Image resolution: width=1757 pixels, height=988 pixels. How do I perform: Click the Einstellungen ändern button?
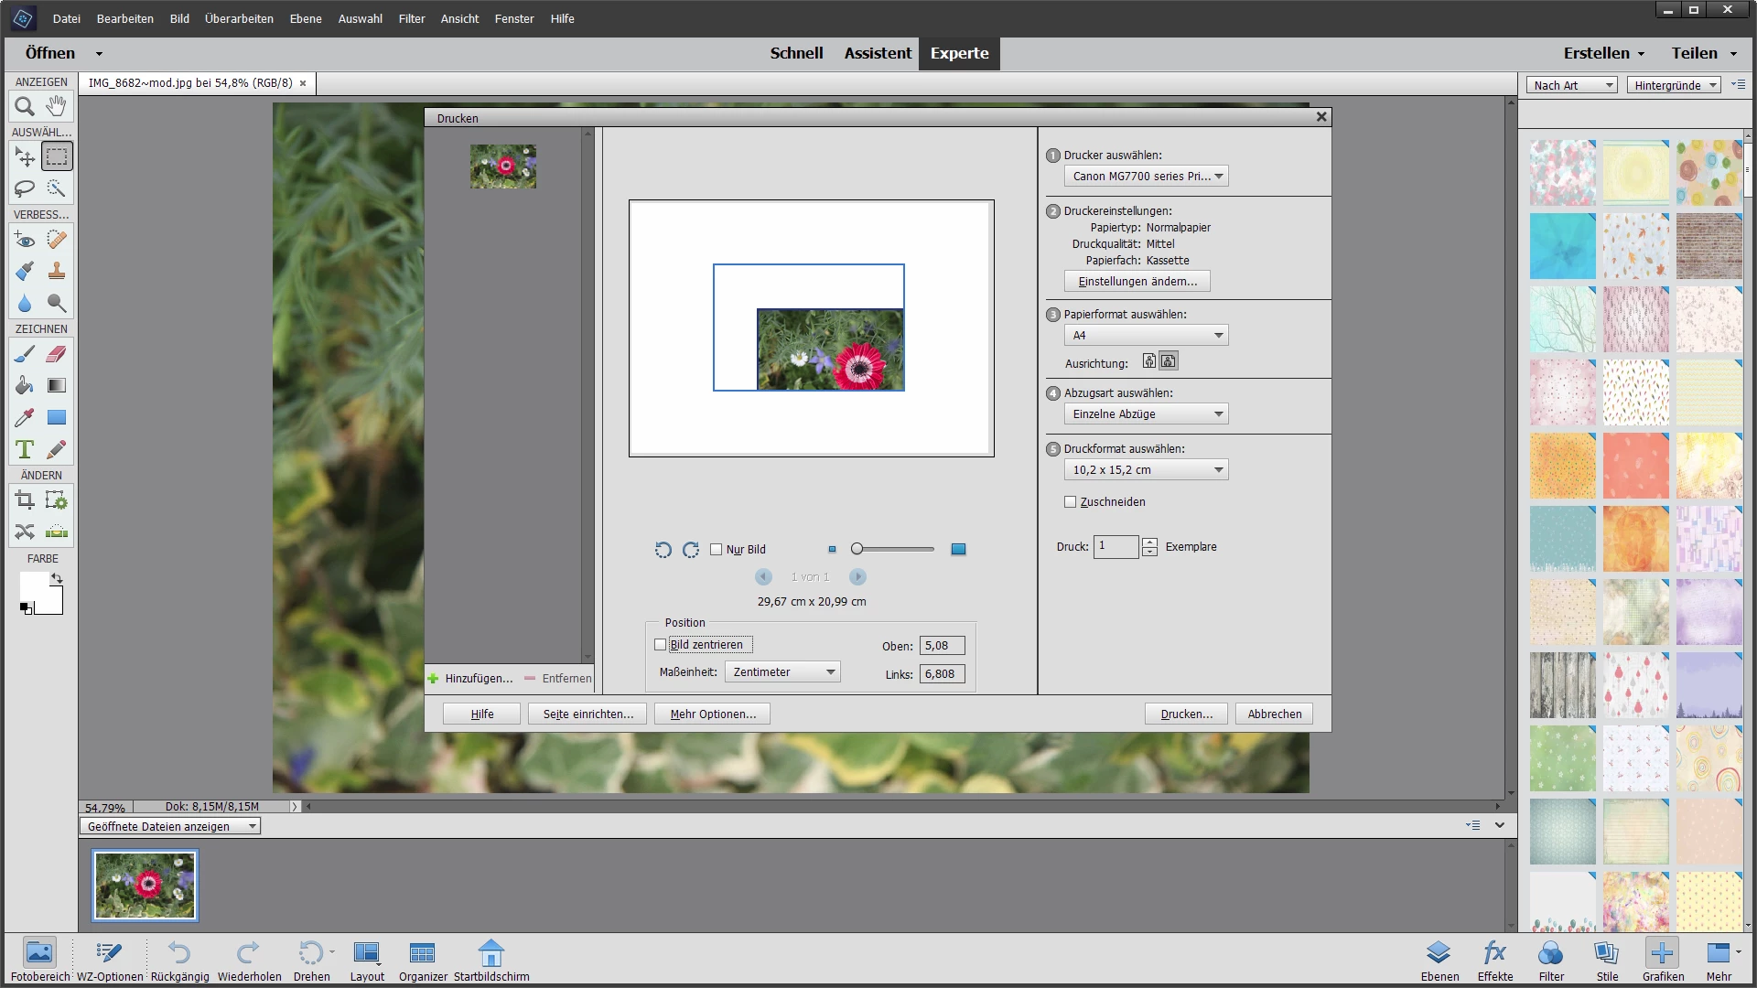[1137, 282]
